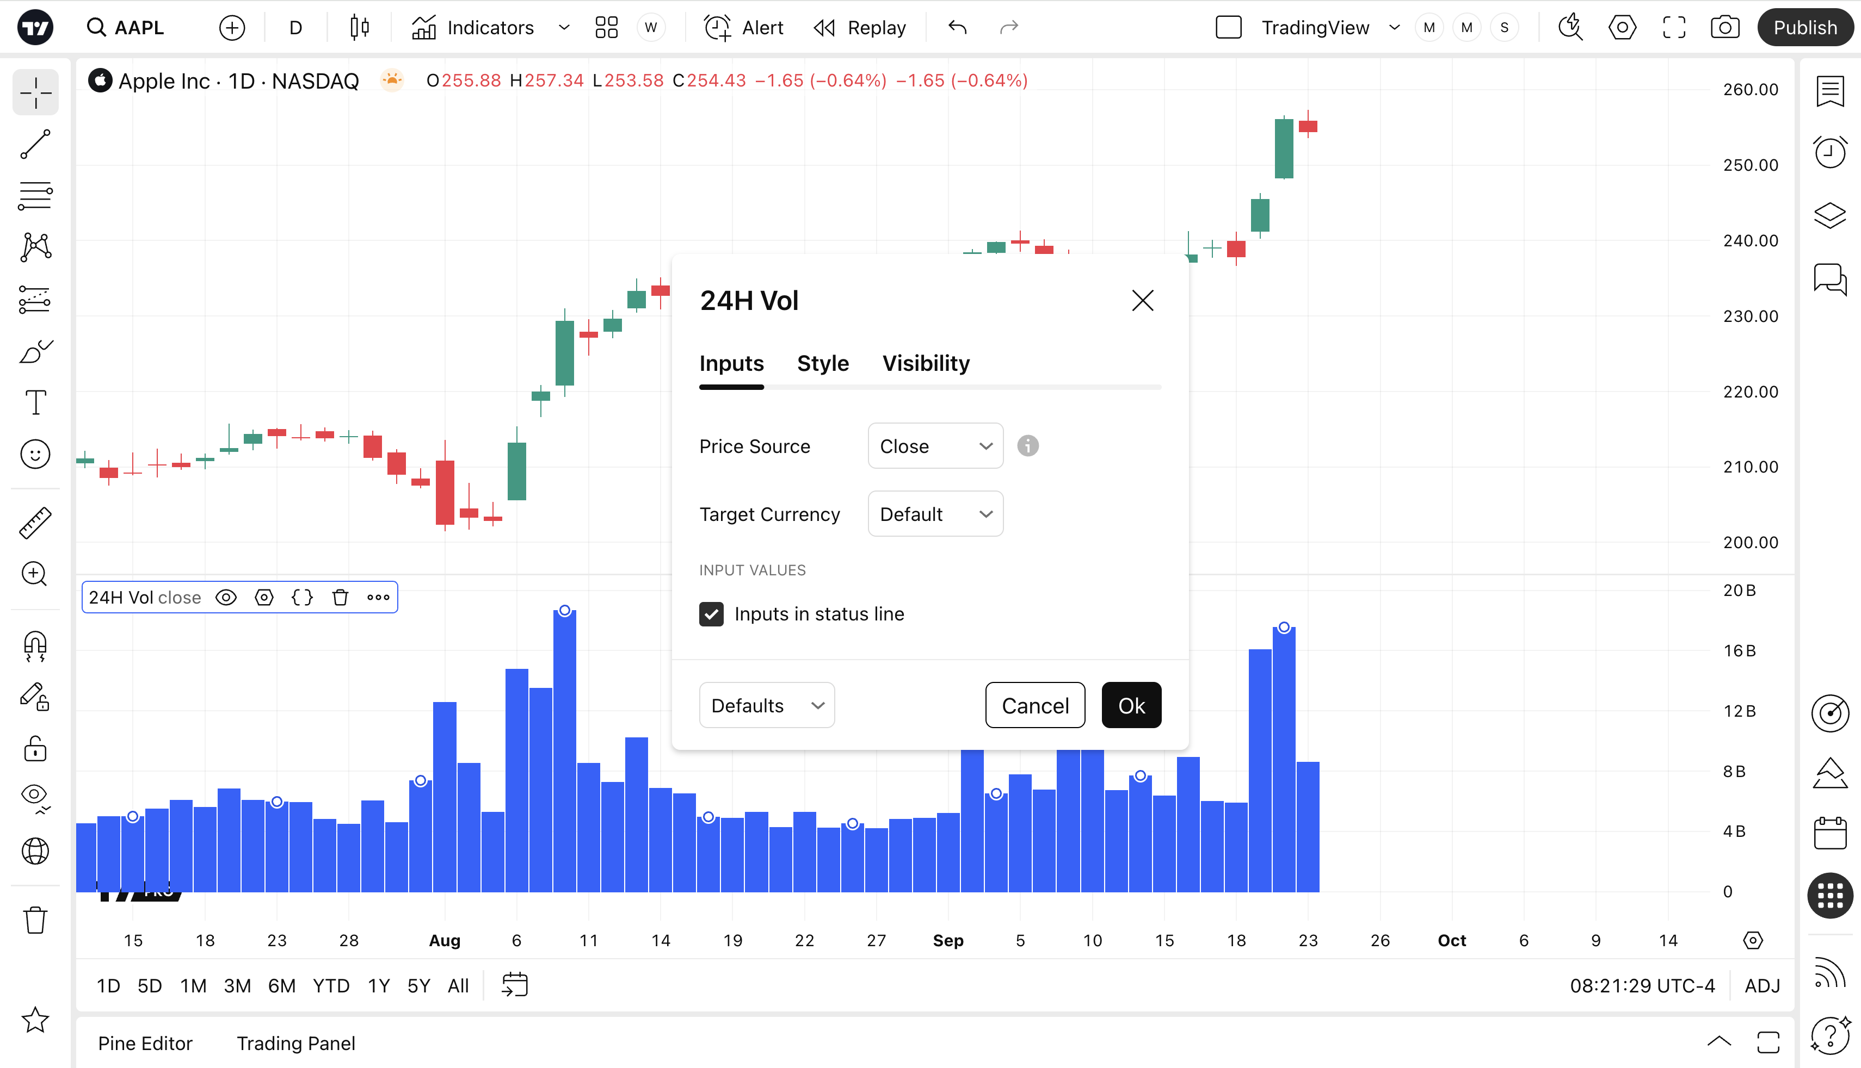
Task: Open the Alerts panel clock icon
Action: 1829,153
